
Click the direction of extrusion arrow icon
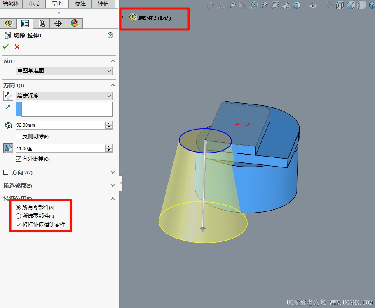point(8,107)
